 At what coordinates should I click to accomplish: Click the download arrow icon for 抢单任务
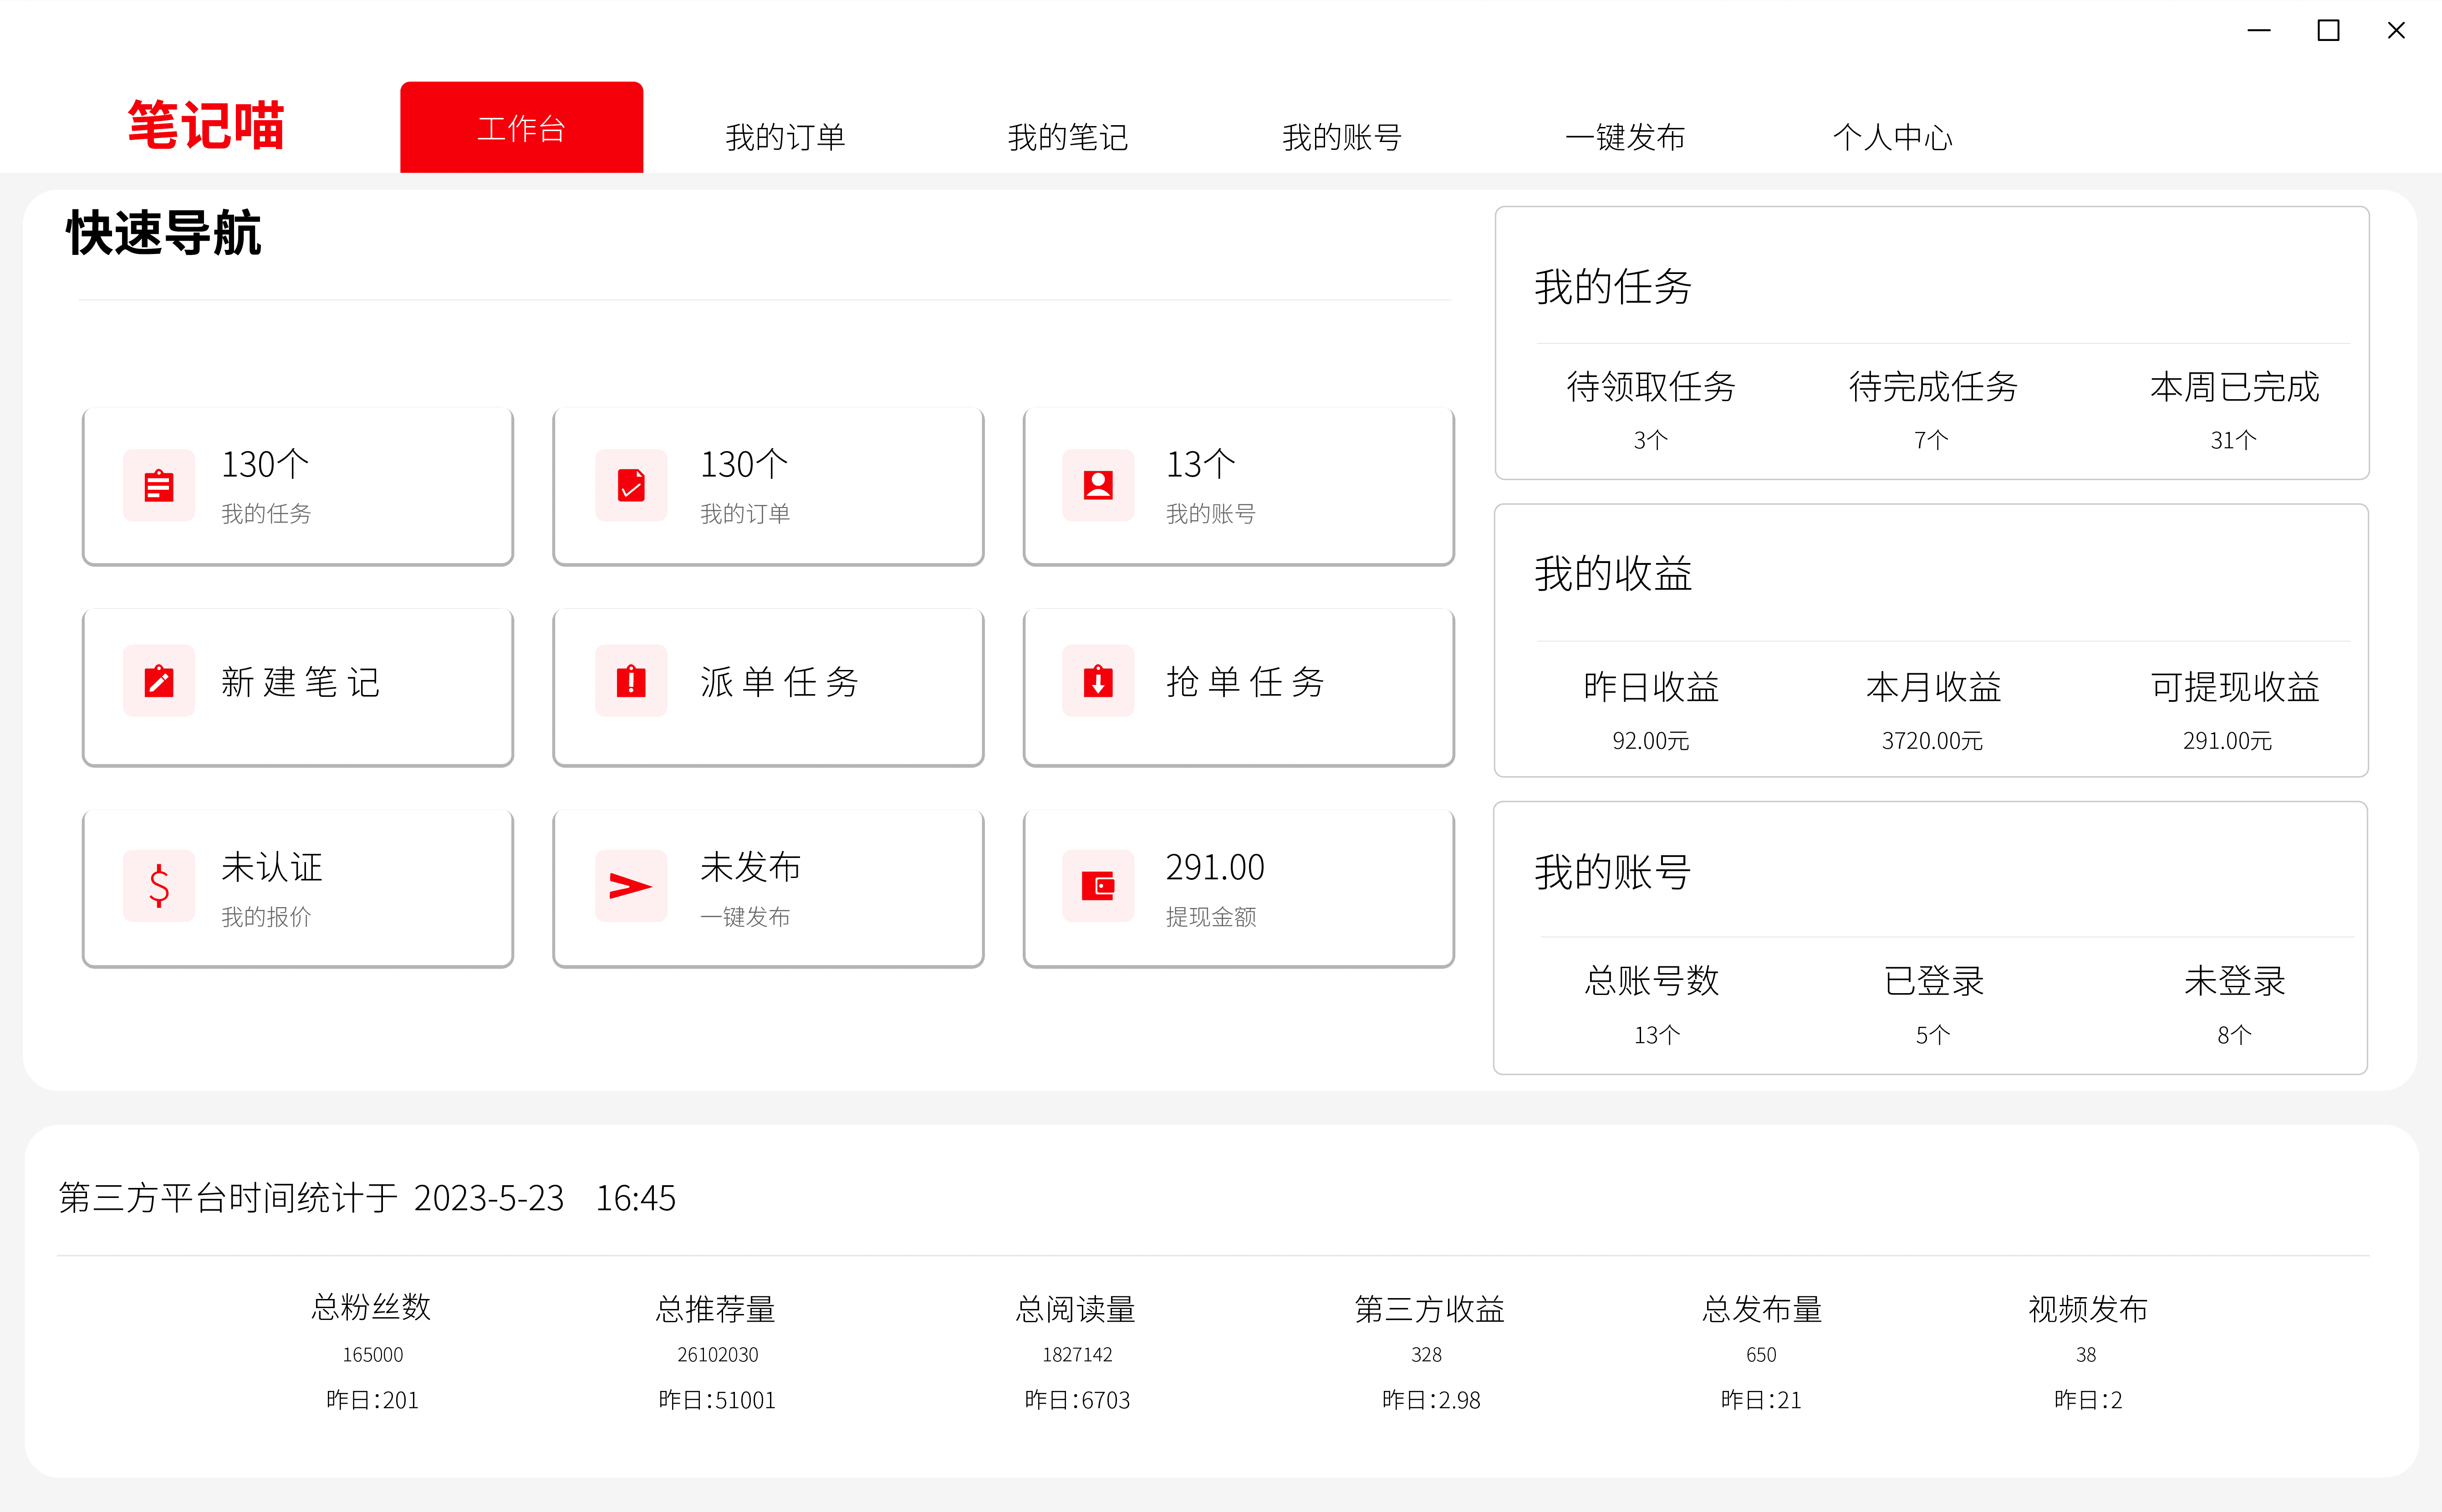pos(1097,682)
